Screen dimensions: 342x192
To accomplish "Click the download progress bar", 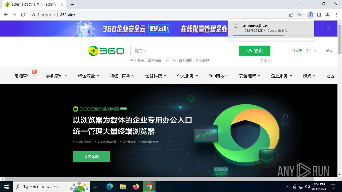I will (271, 36).
